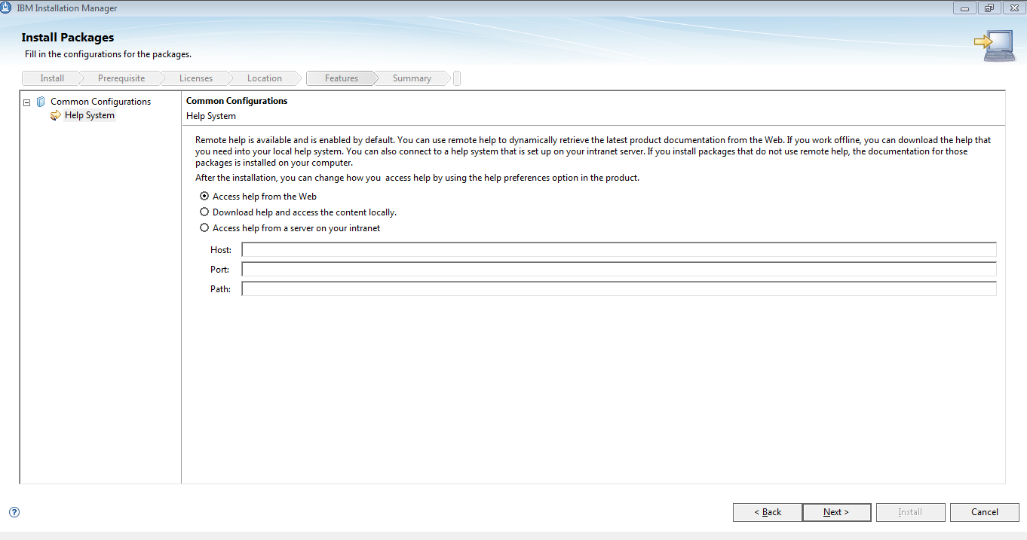Click 'Fill in the configurations for the packages' text
1027x540 pixels.
point(108,54)
